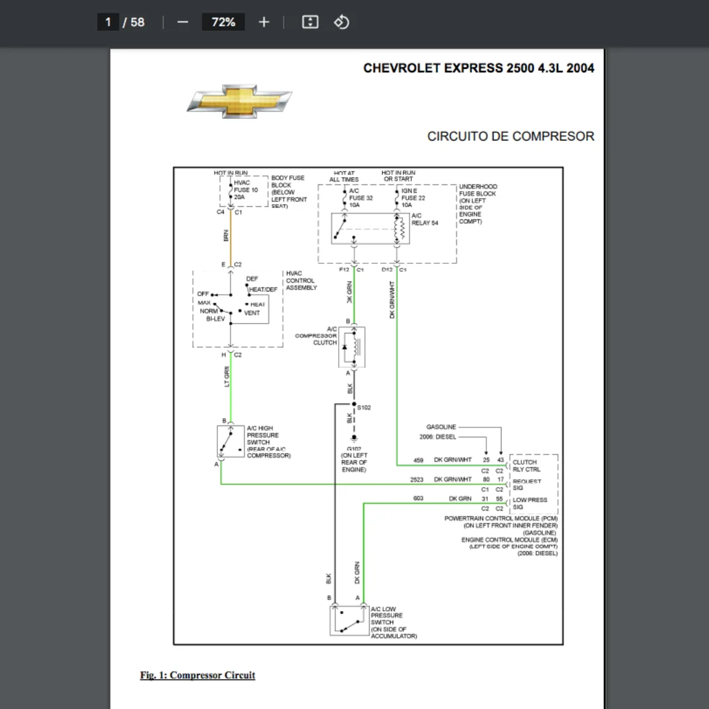Toggle the fit to page button
This screenshot has height=709, width=709.
coord(310,22)
